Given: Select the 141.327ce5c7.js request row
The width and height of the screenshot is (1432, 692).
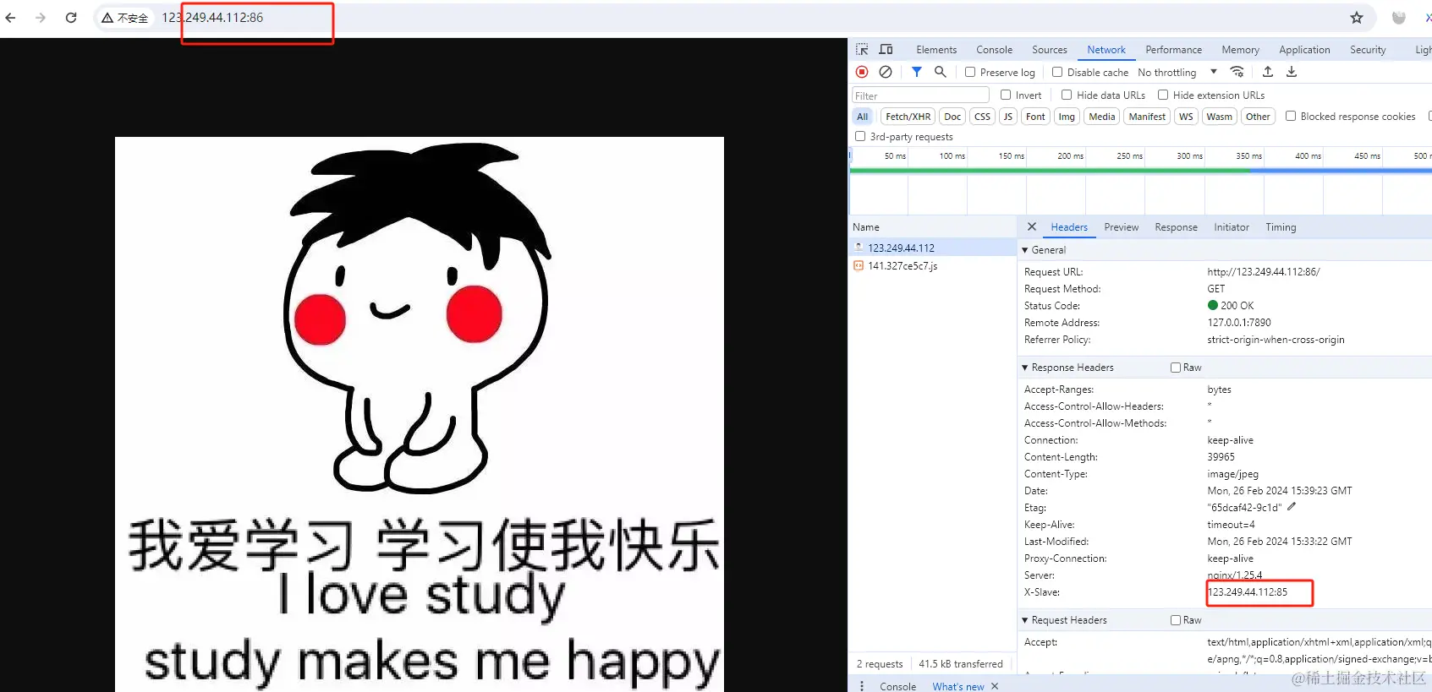Looking at the screenshot, I should click(x=933, y=265).
